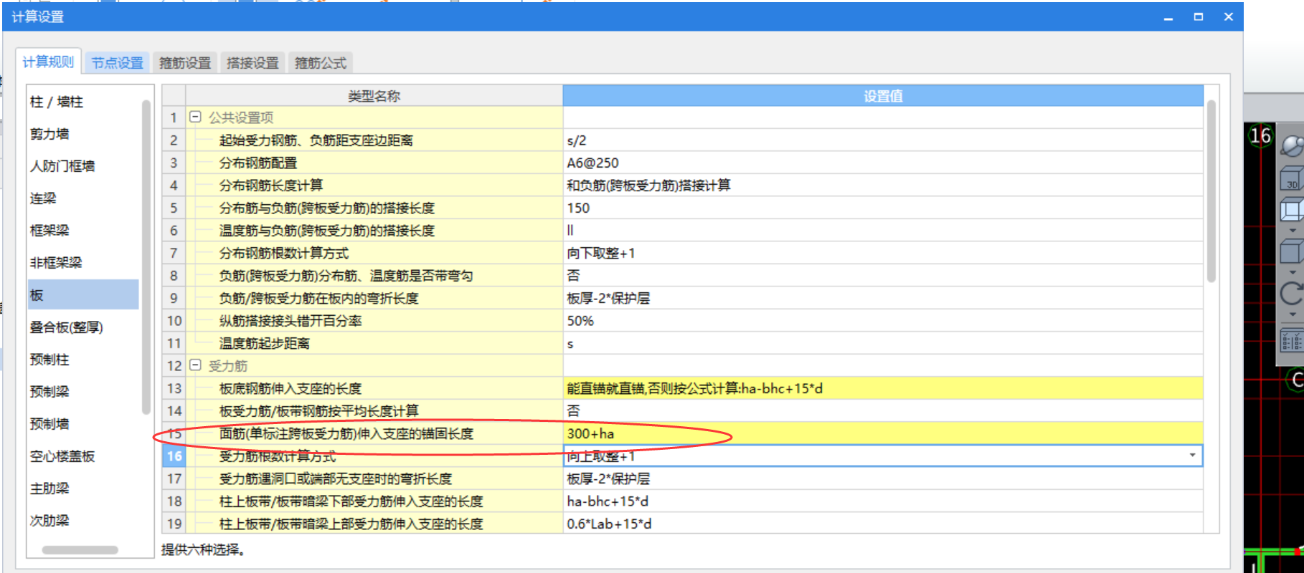Select row number 16 header
The width and height of the screenshot is (1304, 573).
coord(174,456)
